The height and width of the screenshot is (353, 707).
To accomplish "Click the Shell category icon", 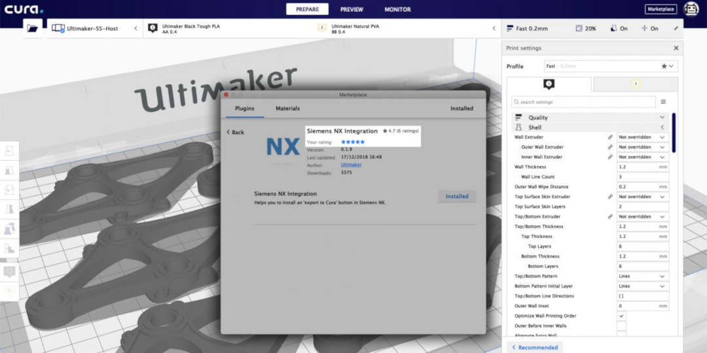I will click(518, 127).
